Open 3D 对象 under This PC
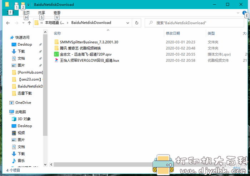This screenshot has height=176, width=250. point(24,119)
